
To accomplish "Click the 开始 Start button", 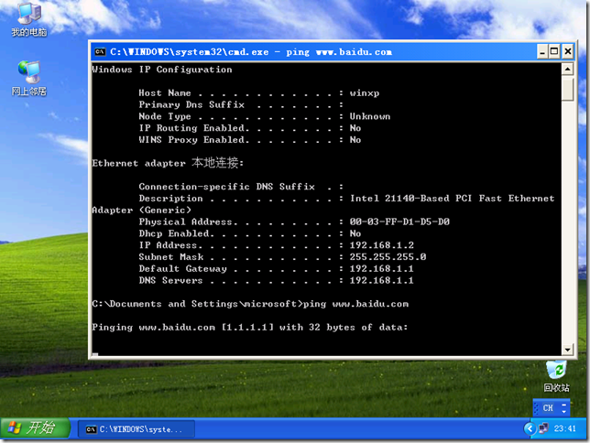I will pos(35,428).
